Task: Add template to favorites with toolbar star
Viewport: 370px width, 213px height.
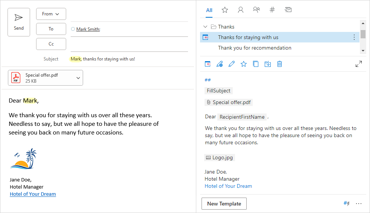Action: click(x=244, y=64)
